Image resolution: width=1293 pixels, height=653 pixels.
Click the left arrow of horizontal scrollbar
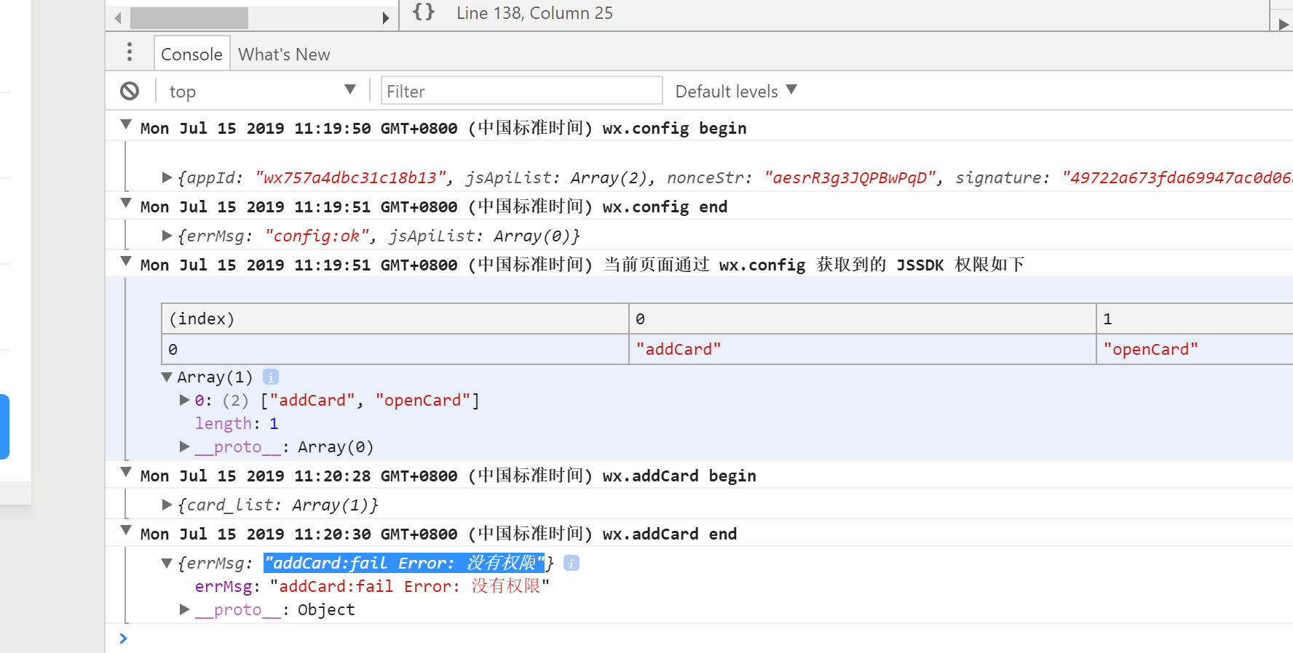click(118, 17)
